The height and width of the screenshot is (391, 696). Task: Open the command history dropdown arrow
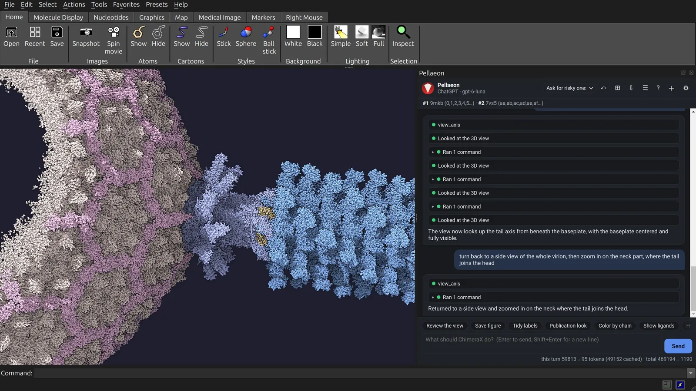click(691, 373)
